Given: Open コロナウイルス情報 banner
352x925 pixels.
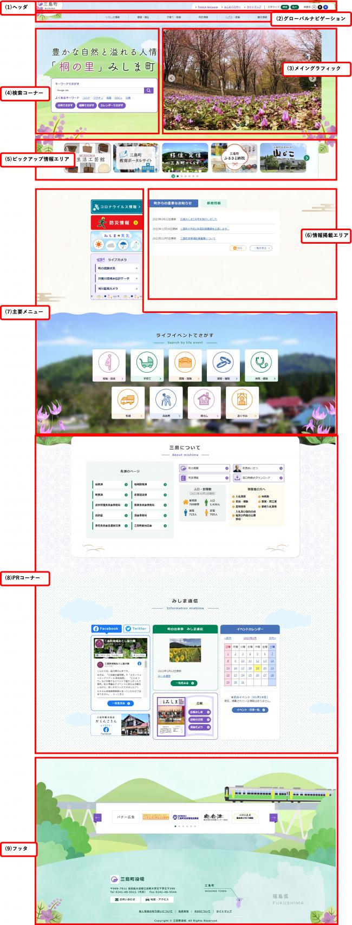Looking at the screenshot, I should (116, 207).
